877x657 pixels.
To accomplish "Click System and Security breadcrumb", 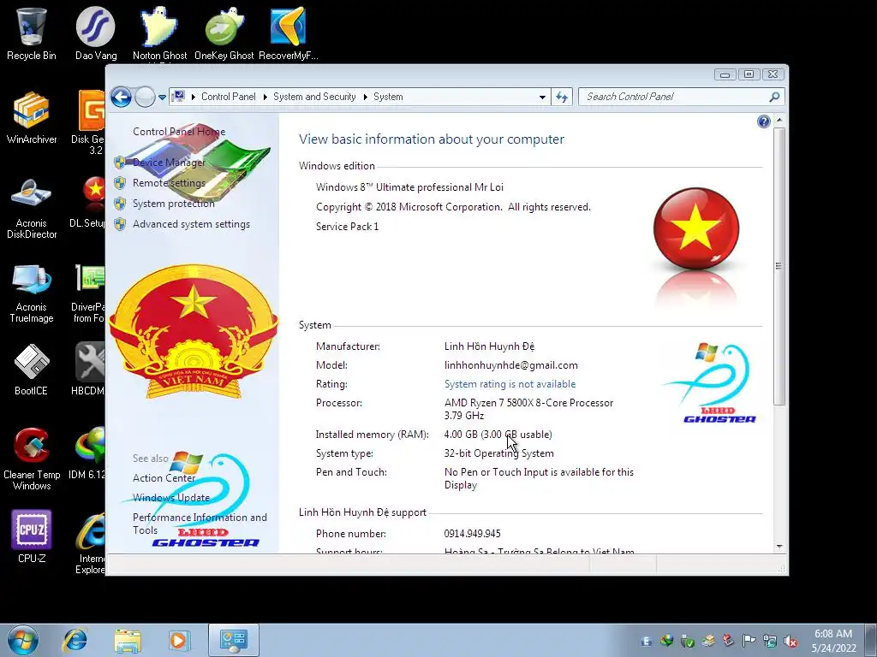I will tap(314, 97).
